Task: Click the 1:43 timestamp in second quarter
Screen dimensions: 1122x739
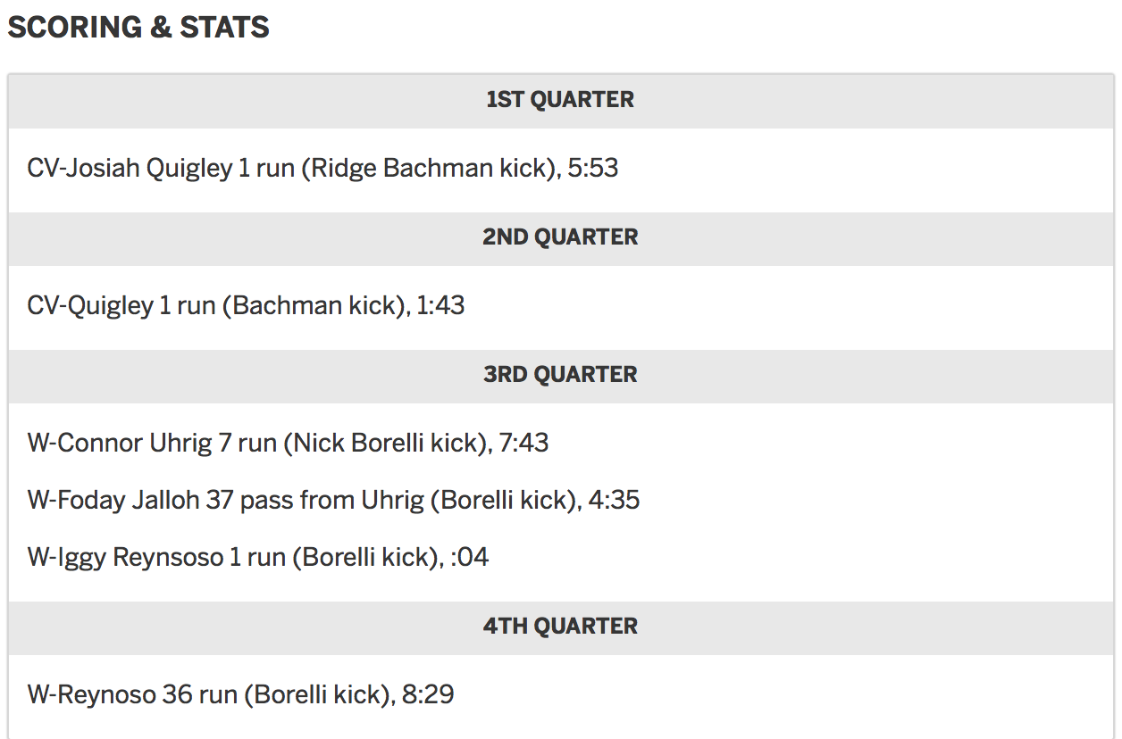Action: click(x=440, y=306)
